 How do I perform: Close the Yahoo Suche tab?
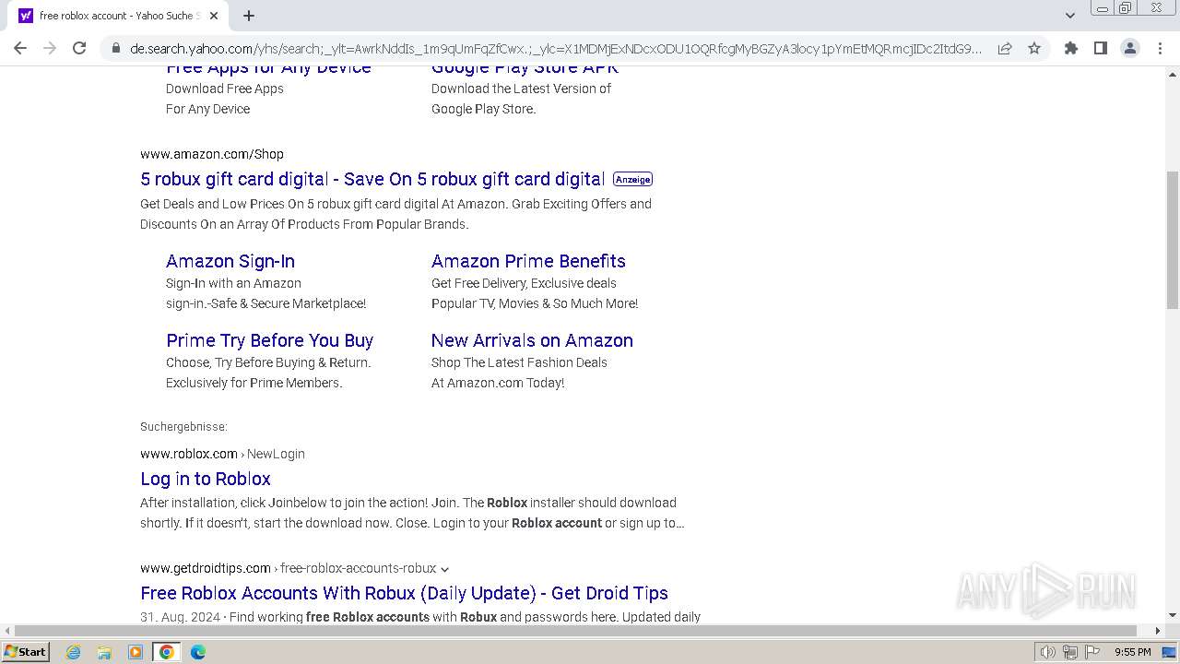click(214, 16)
